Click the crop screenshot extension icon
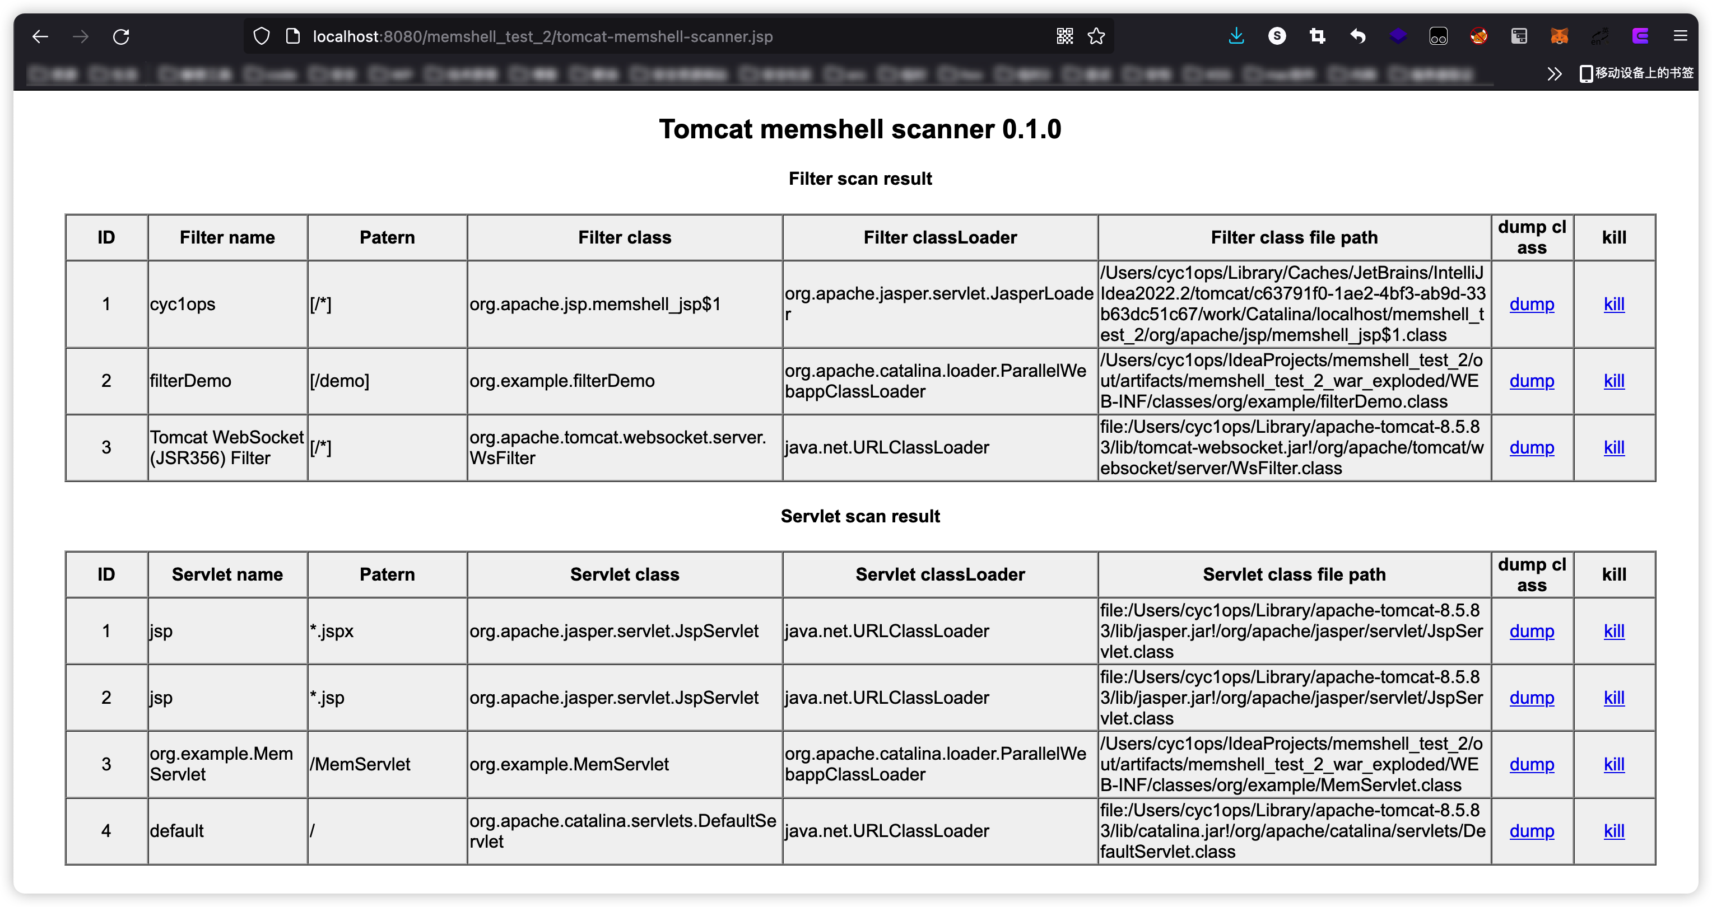Screen dimensions: 1712x907 point(1317,36)
